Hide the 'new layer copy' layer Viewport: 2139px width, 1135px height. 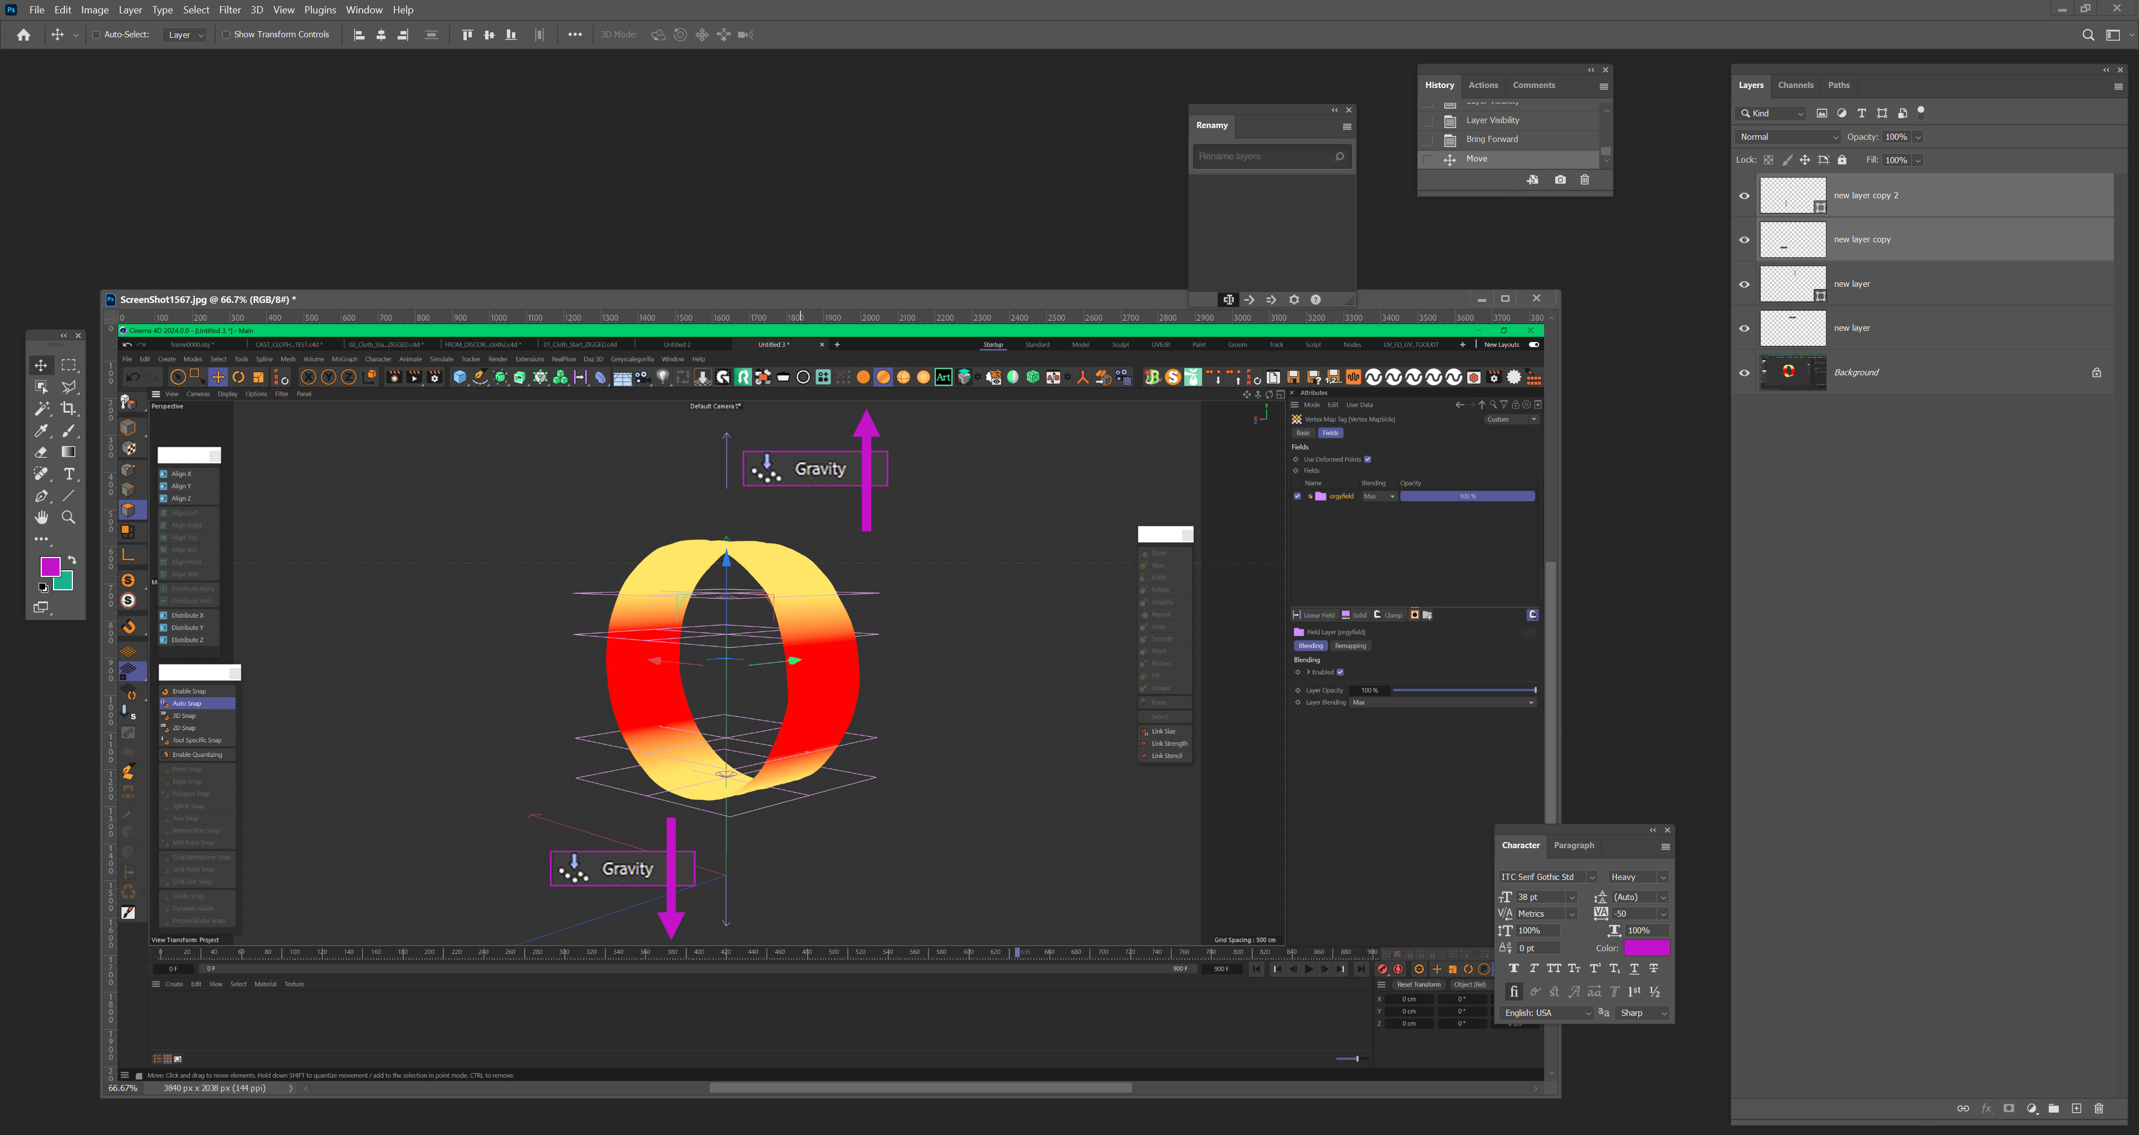point(1745,240)
